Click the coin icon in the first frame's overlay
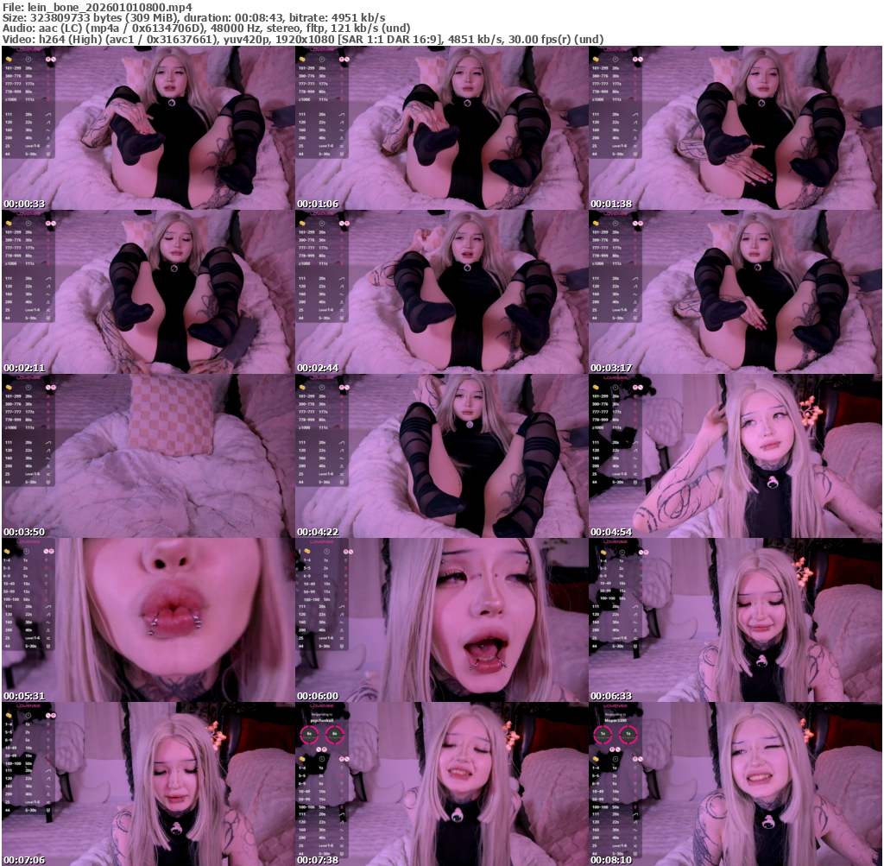The height and width of the screenshot is (866, 884). (9, 60)
